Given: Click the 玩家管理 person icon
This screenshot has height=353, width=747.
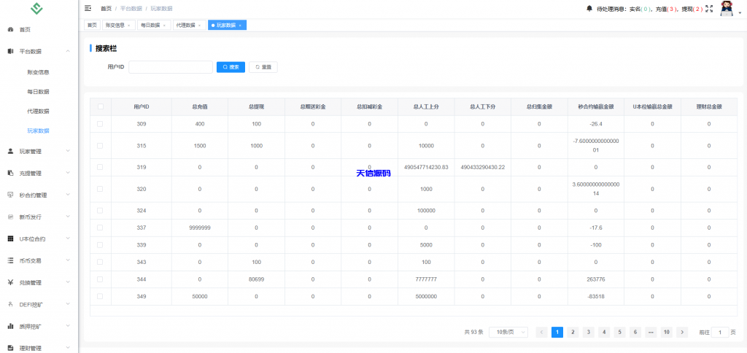Looking at the screenshot, I should pos(10,151).
